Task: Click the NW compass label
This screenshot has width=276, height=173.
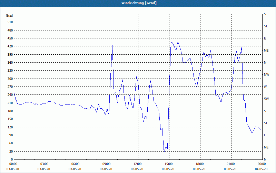Action: (x=266, y=75)
